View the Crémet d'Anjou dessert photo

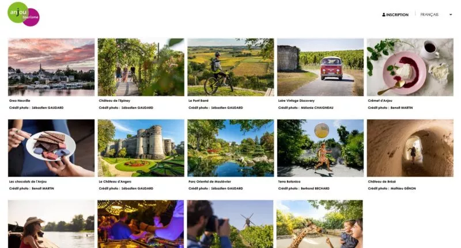[x=410, y=67]
